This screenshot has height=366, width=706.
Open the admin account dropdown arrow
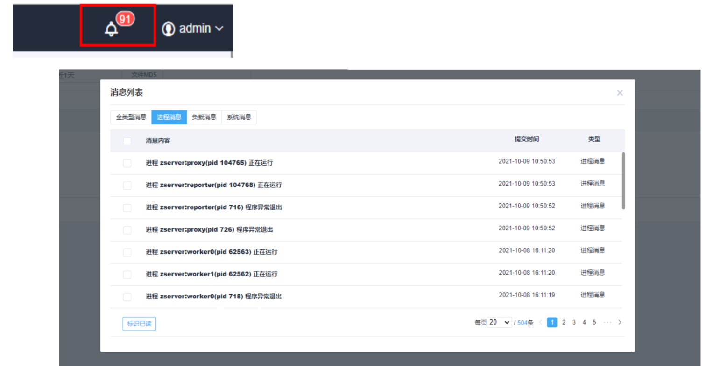219,29
